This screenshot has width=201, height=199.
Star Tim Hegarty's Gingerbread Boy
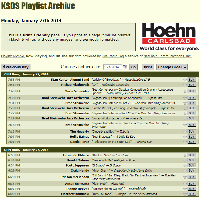point(185,132)
